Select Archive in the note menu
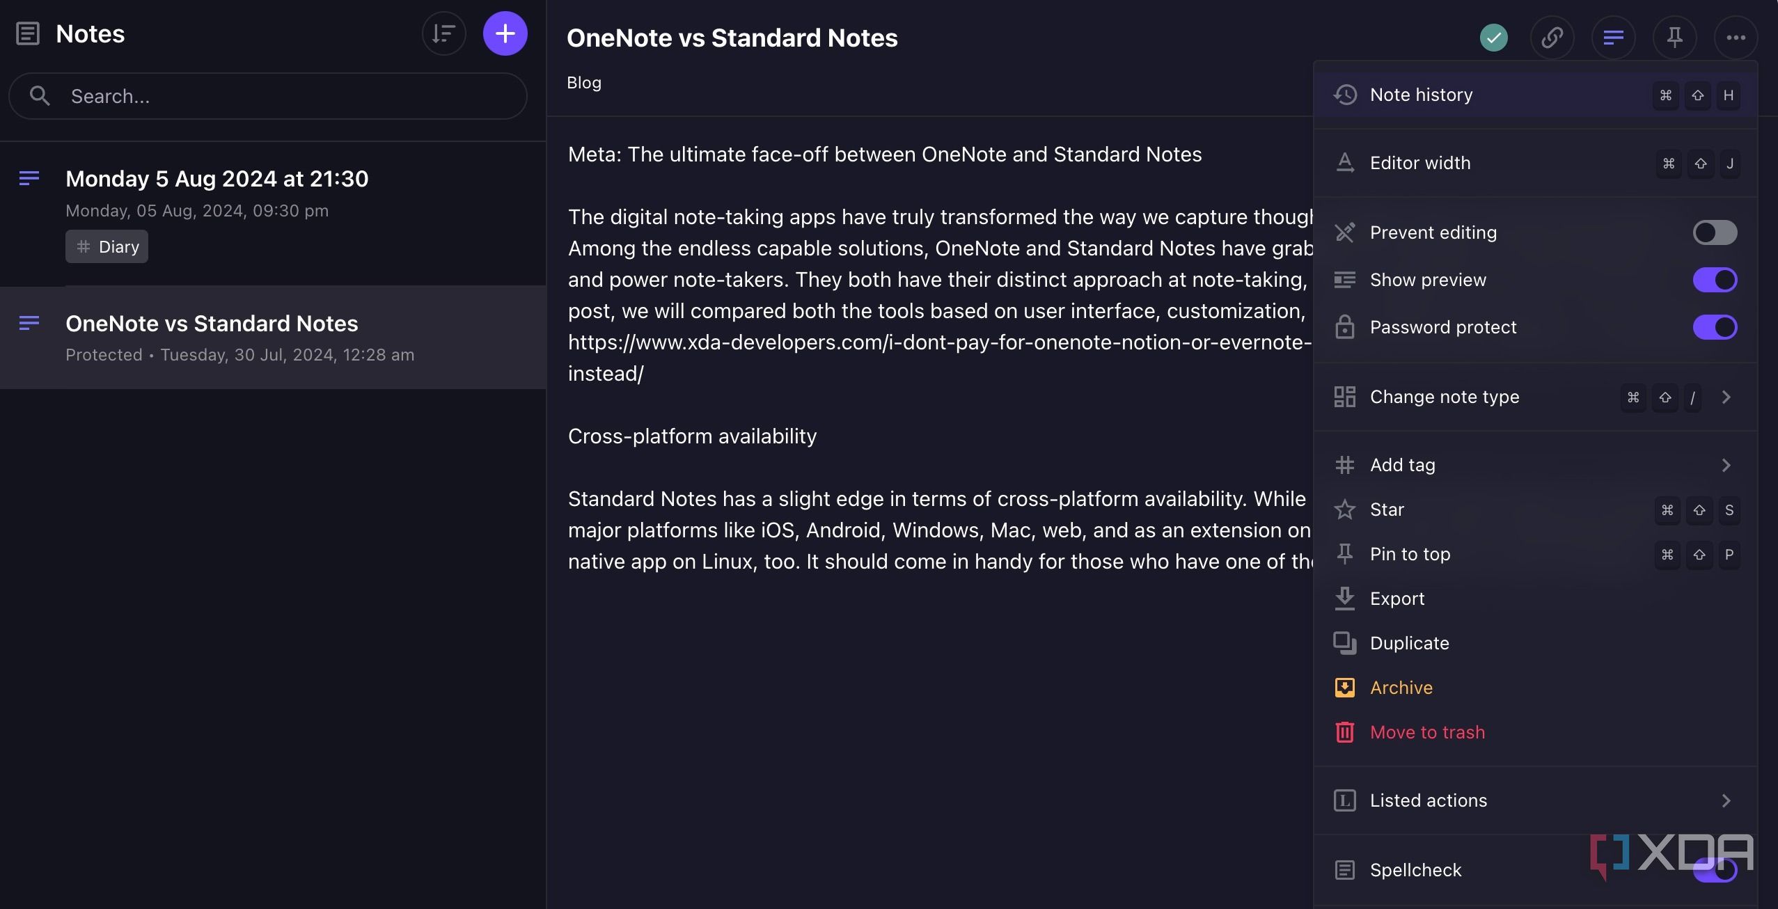 pyautogui.click(x=1401, y=688)
